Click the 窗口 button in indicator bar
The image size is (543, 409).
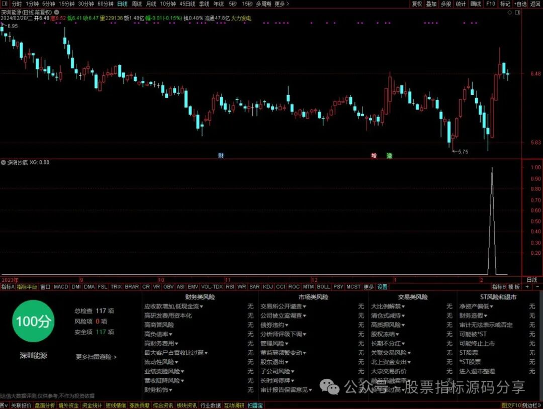click(x=45, y=287)
